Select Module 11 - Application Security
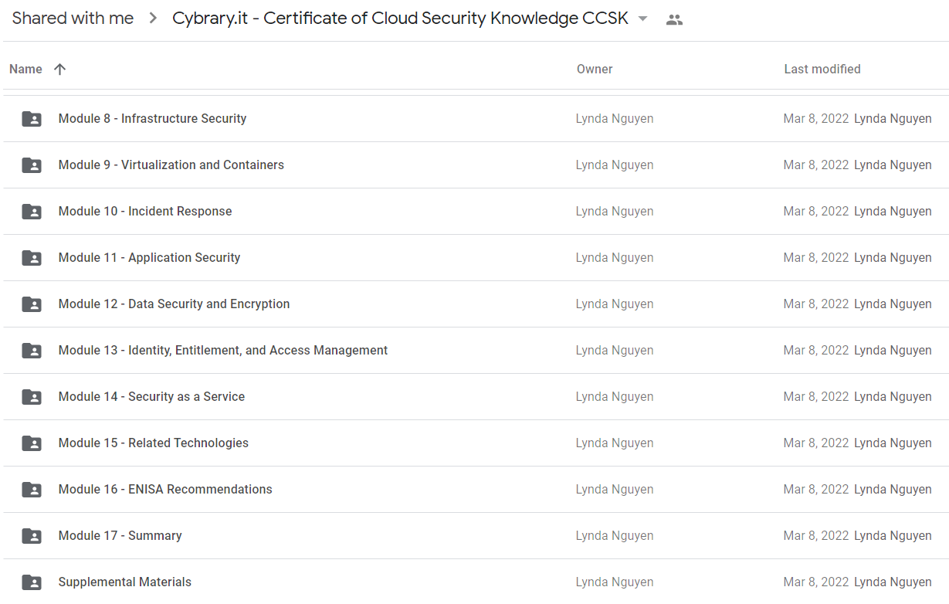Screen dimensions: 949x604 (x=149, y=257)
